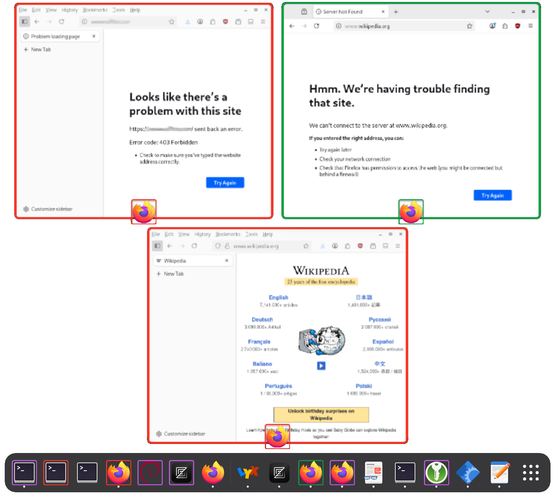This screenshot has height=497, width=558.
Task: Bookmark star in Server Not Found window
Action: [469, 26]
